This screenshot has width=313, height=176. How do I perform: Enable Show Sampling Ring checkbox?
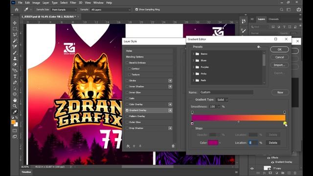pyautogui.click(x=137, y=9)
